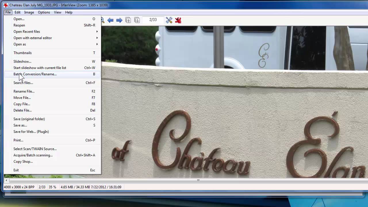
Task: Close the open File menu from the menu bar
Action: 8,12
